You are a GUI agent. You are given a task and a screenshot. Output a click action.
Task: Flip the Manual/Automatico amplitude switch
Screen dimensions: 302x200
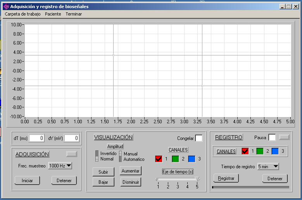pyautogui.click(x=120, y=156)
